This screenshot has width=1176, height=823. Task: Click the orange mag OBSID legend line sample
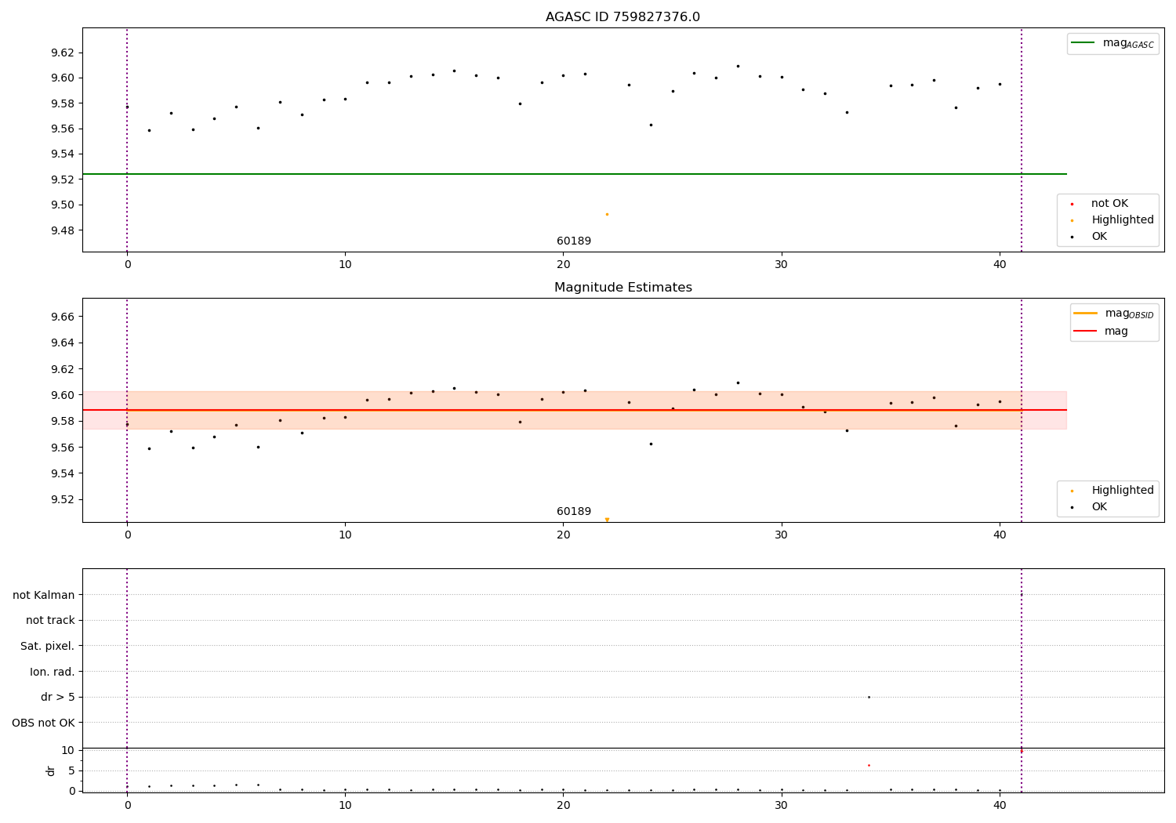[1086, 314]
